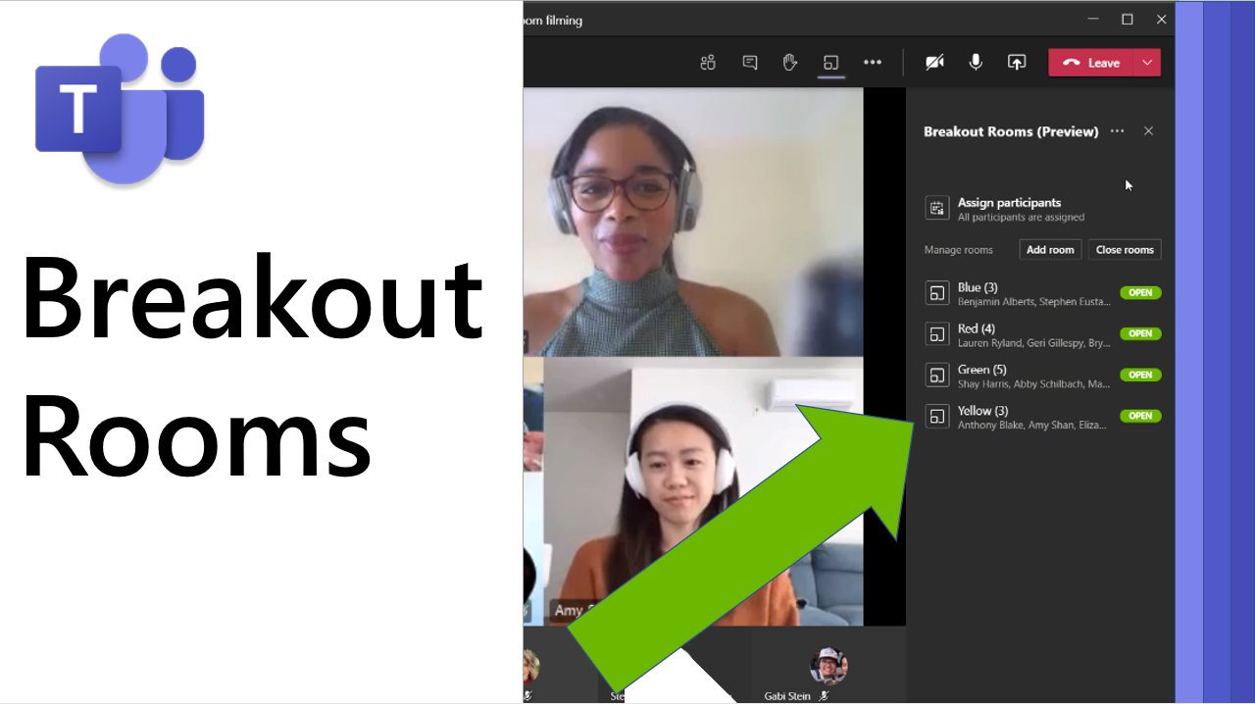This screenshot has height=704, width=1255.
Task: Click the Yellow room icon
Action: point(937,417)
